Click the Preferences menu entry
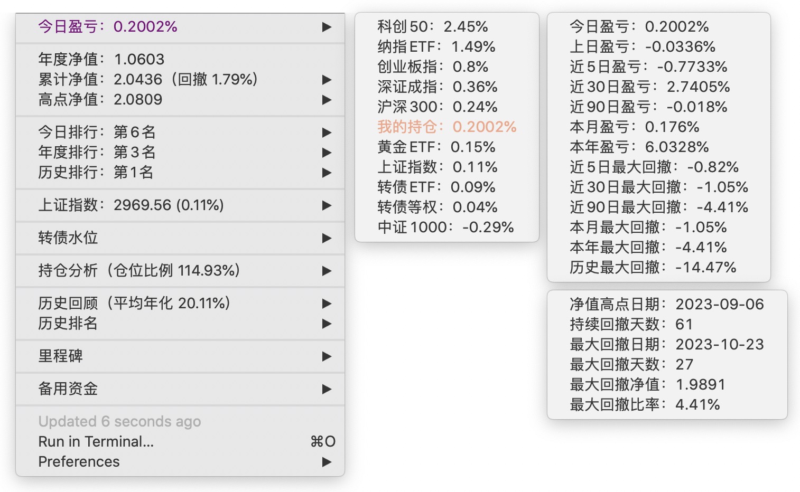This screenshot has width=800, height=492. (79, 461)
